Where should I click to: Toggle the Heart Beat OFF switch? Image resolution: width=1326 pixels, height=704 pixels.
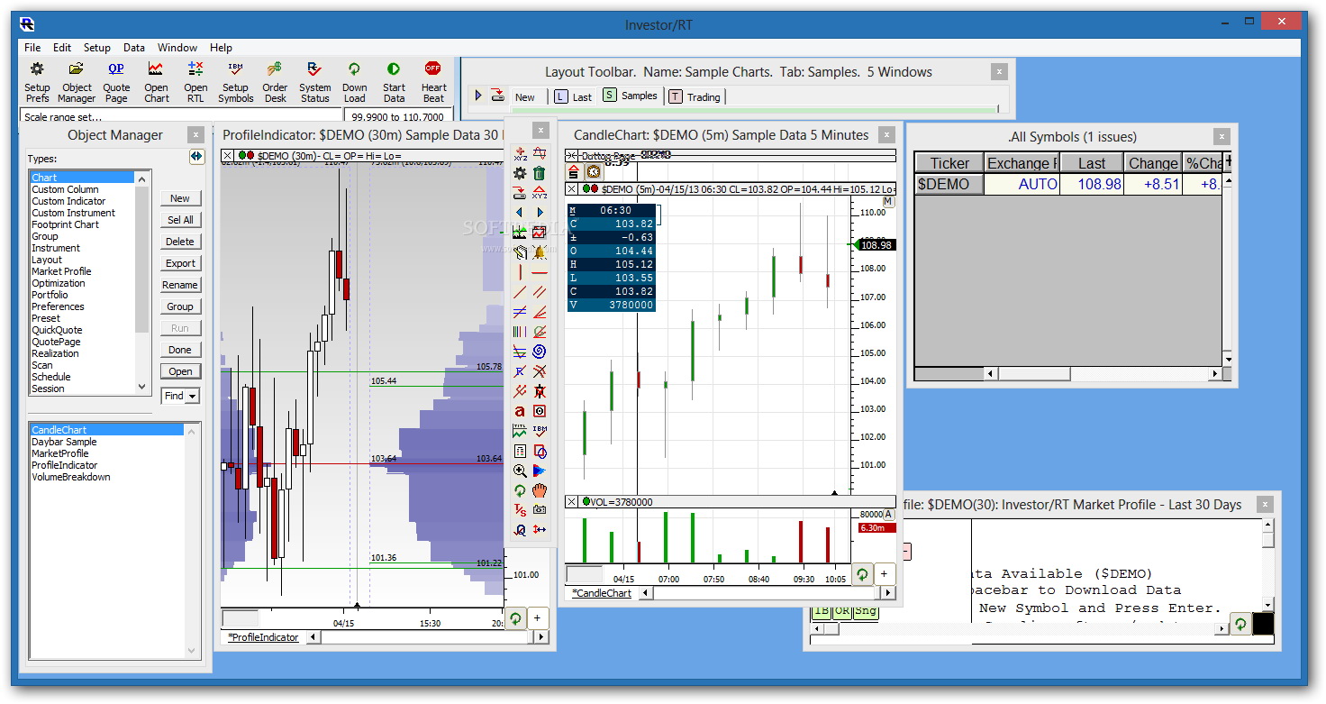433,81
